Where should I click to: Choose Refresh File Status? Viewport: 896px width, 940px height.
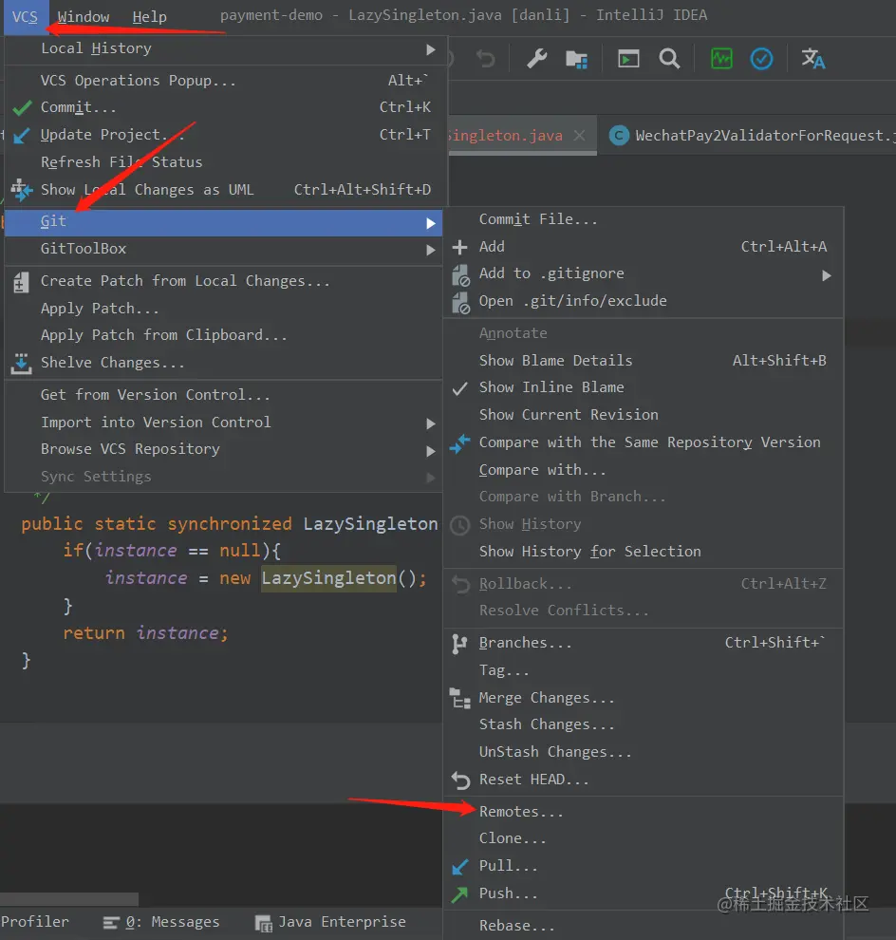[x=224, y=161]
